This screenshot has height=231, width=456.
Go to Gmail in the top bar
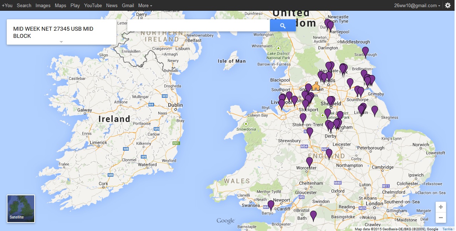coord(128,5)
